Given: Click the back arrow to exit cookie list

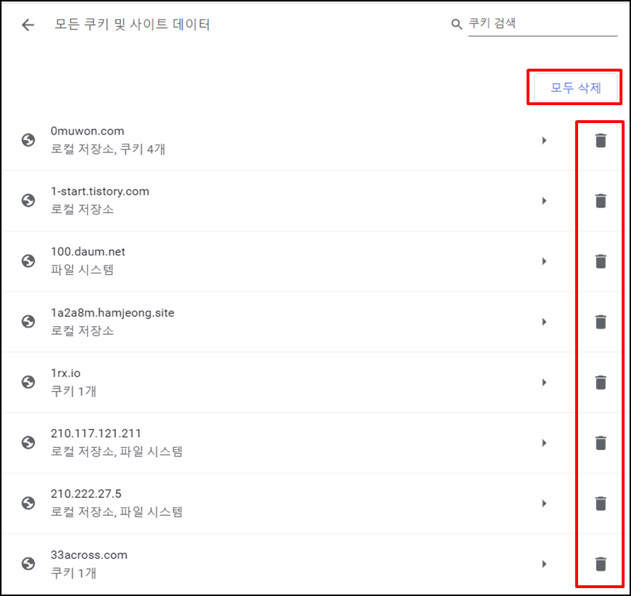Looking at the screenshot, I should tap(27, 24).
